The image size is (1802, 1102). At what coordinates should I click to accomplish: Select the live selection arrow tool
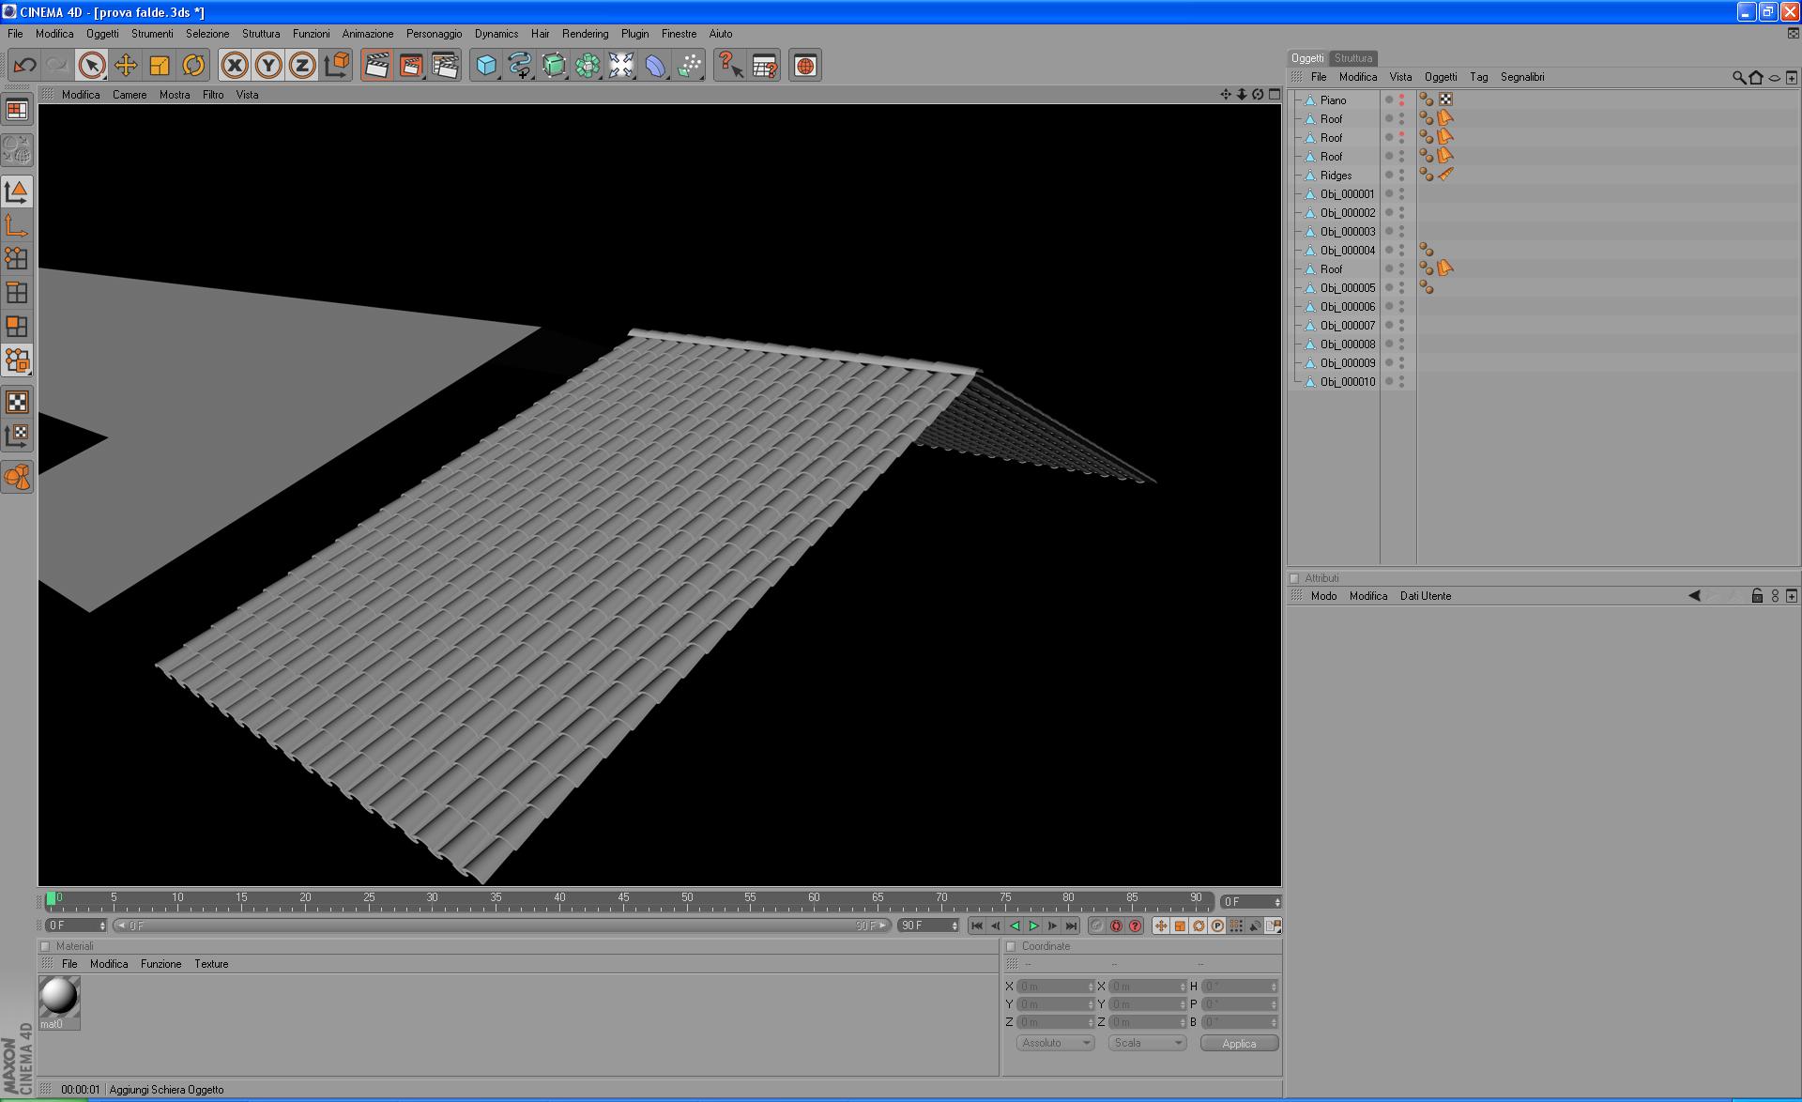tap(91, 65)
